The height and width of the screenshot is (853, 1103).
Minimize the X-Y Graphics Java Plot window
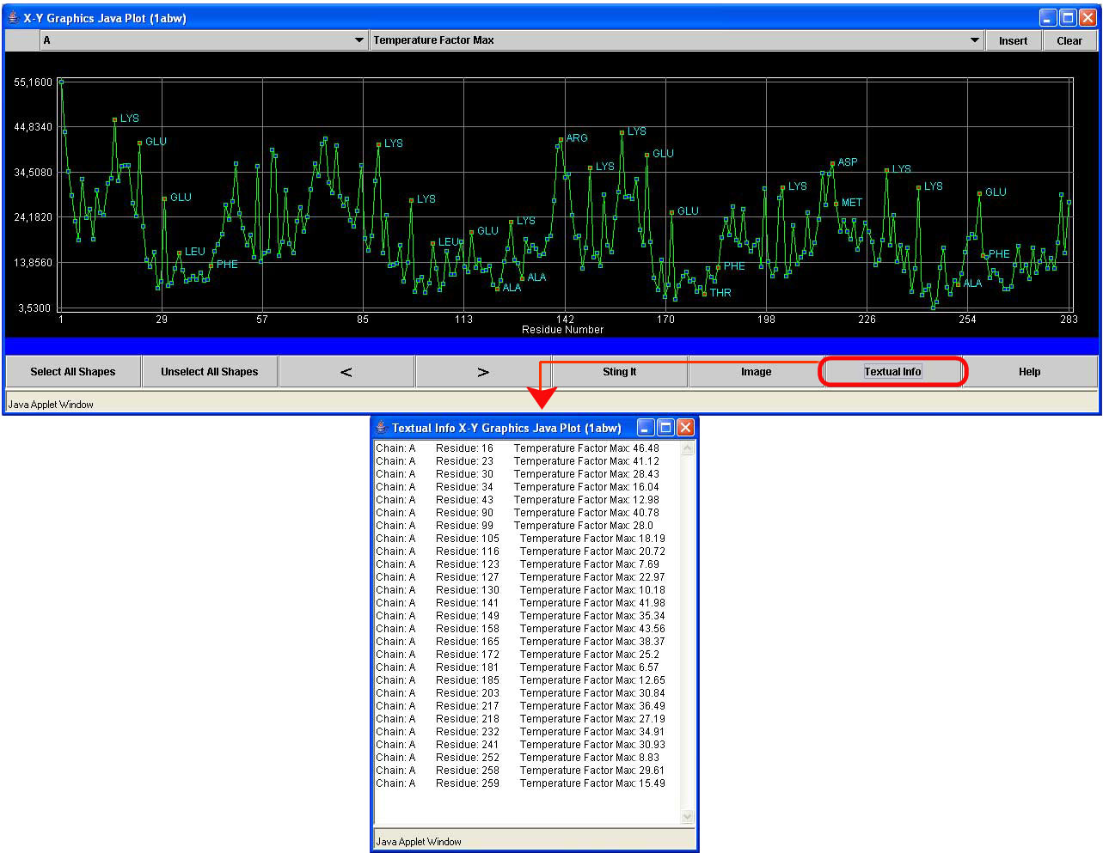[1048, 18]
